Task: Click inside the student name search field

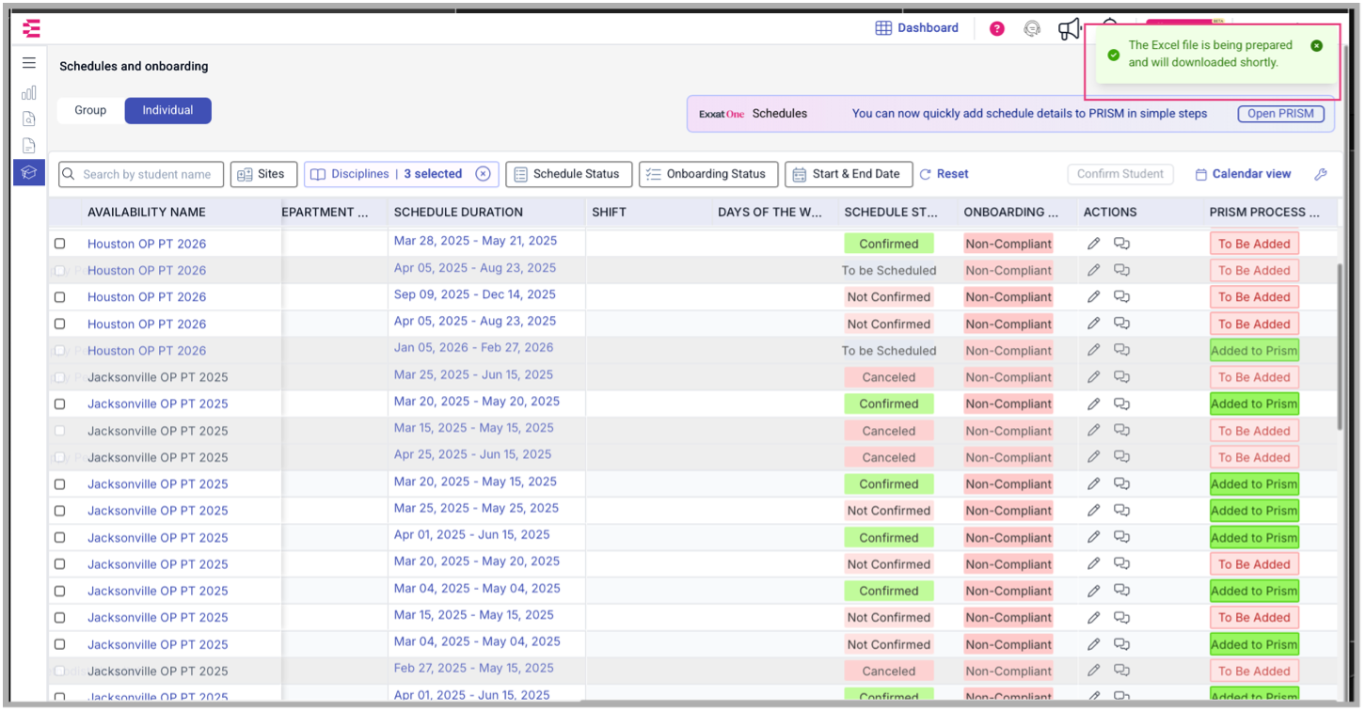Action: pos(141,174)
